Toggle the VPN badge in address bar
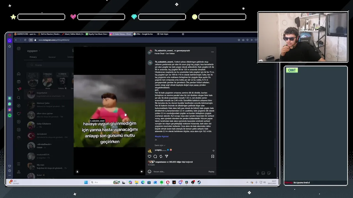 click(x=31, y=40)
